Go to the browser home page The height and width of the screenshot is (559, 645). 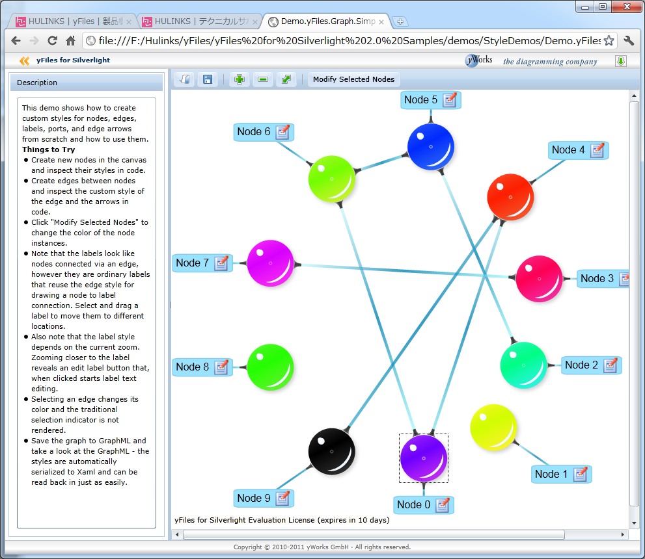[x=71, y=41]
